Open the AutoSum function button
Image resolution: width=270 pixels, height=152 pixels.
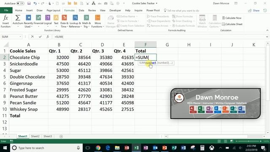(x=18, y=22)
